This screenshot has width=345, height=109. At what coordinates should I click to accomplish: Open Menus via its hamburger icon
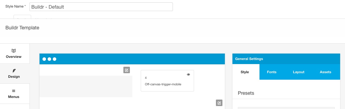14,91
